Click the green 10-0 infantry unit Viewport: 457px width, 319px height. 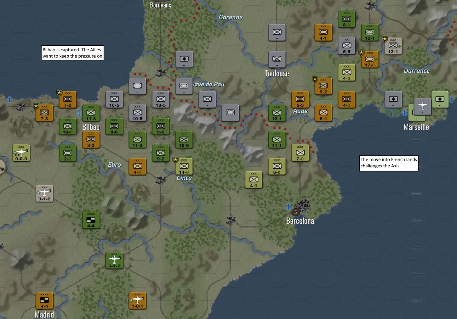tap(68, 126)
